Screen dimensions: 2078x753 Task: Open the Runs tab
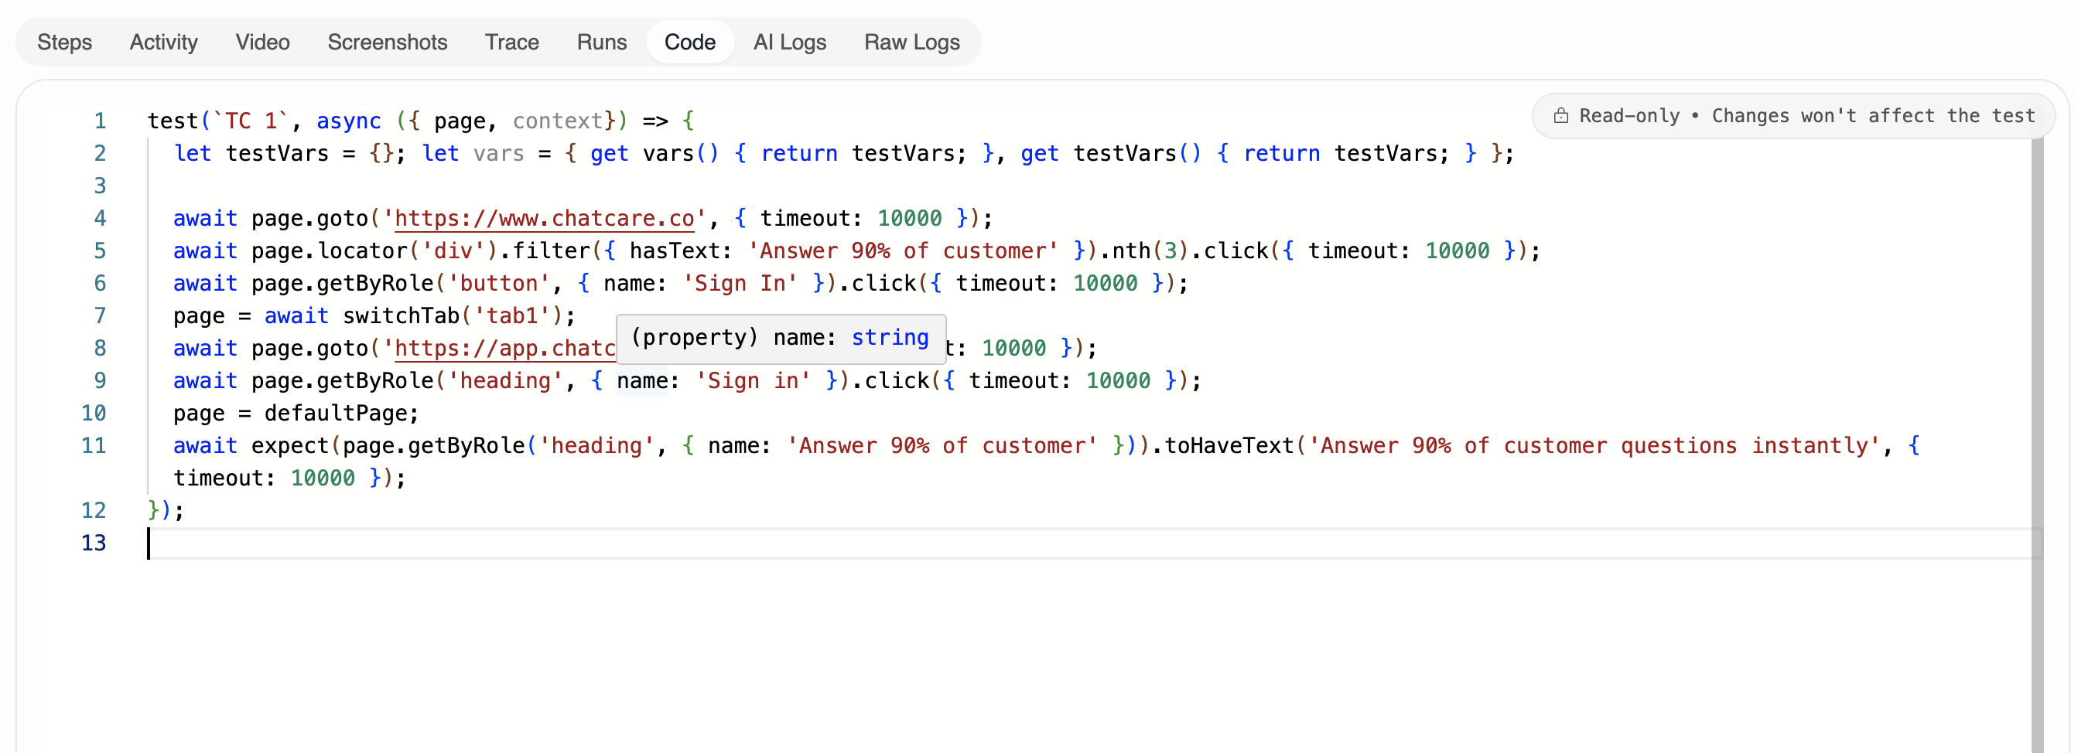[601, 42]
